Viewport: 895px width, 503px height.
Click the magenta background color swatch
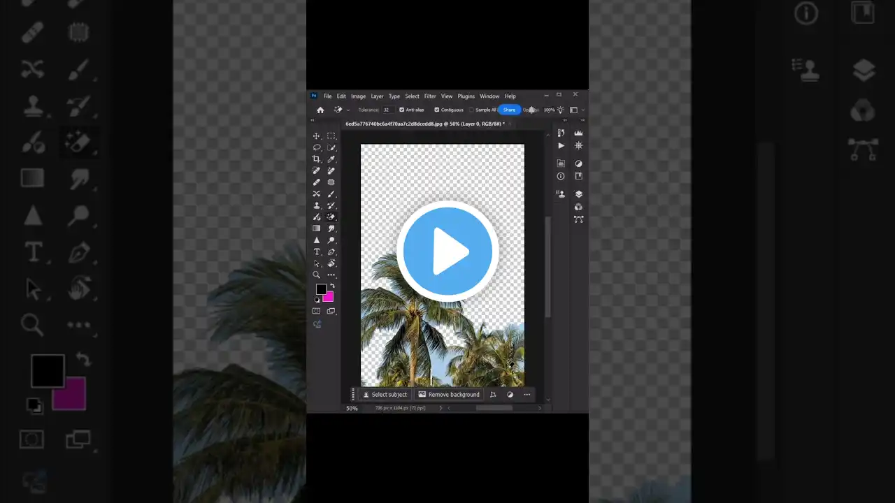coord(329,297)
